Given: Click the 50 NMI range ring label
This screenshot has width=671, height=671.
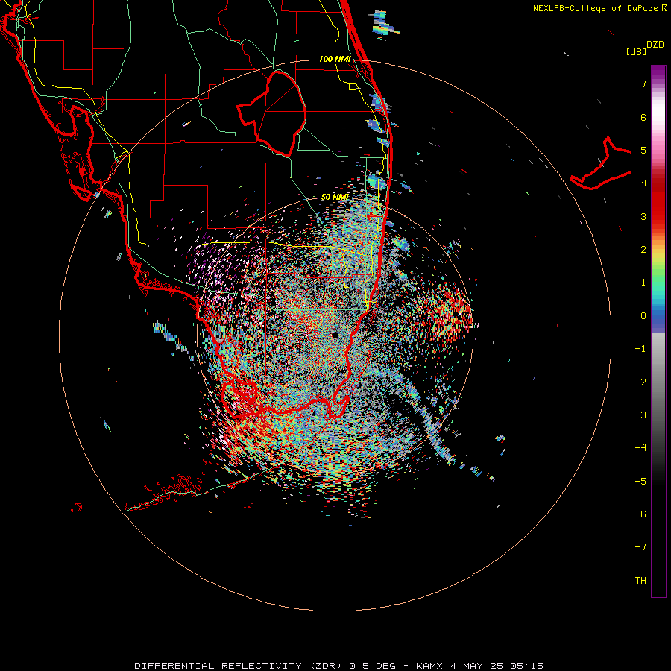Looking at the screenshot, I should click(335, 197).
